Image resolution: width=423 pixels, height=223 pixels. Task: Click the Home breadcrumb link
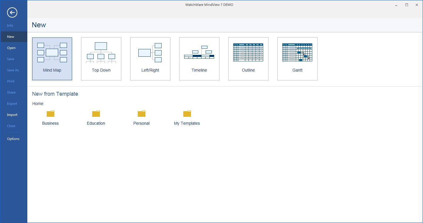pos(38,104)
